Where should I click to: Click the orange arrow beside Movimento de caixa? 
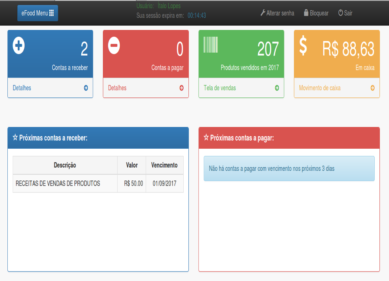(372, 88)
